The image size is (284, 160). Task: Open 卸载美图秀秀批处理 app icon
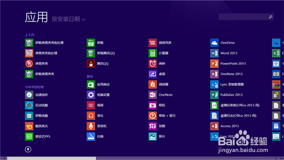[29, 43]
